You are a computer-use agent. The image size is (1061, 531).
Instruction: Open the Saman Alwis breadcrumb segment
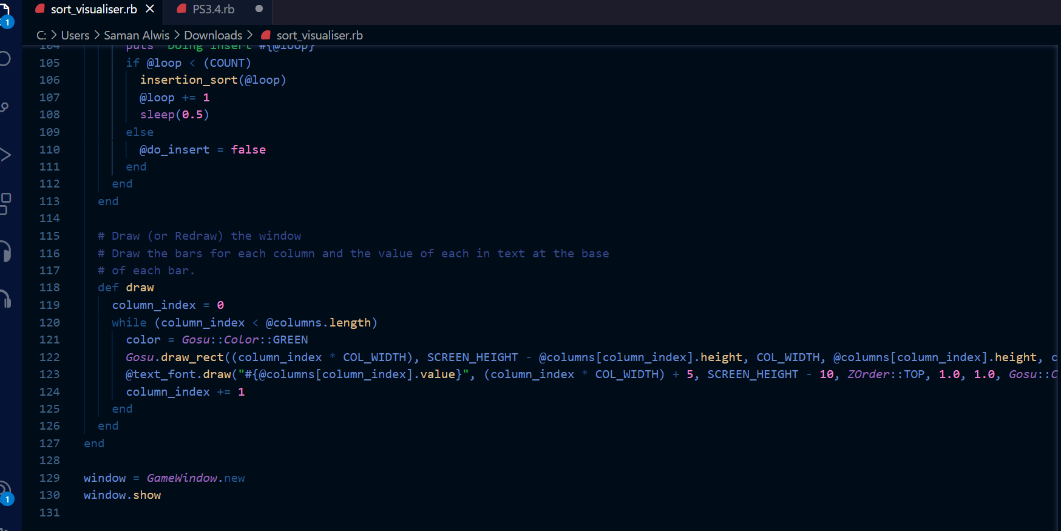(137, 35)
